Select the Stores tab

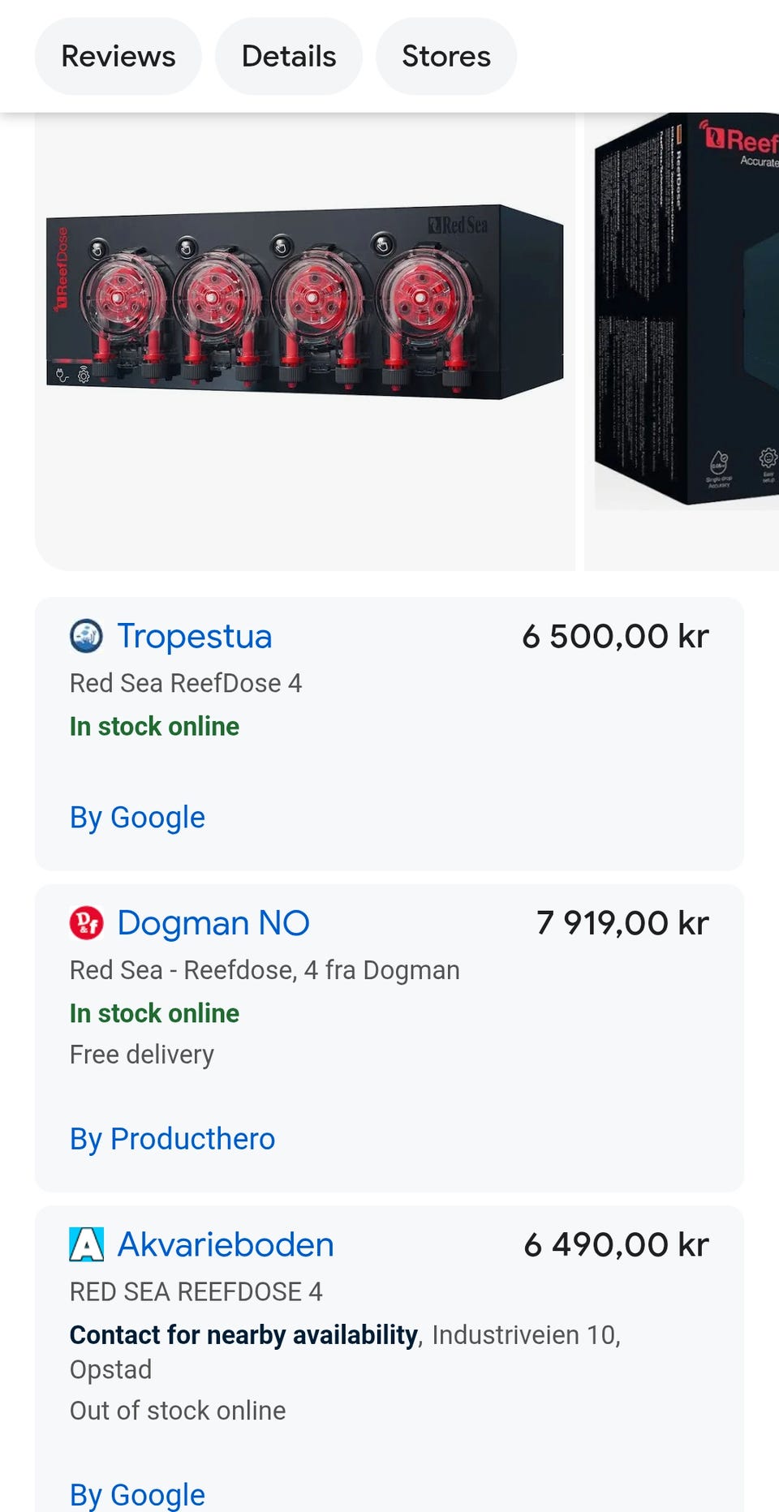(x=446, y=56)
